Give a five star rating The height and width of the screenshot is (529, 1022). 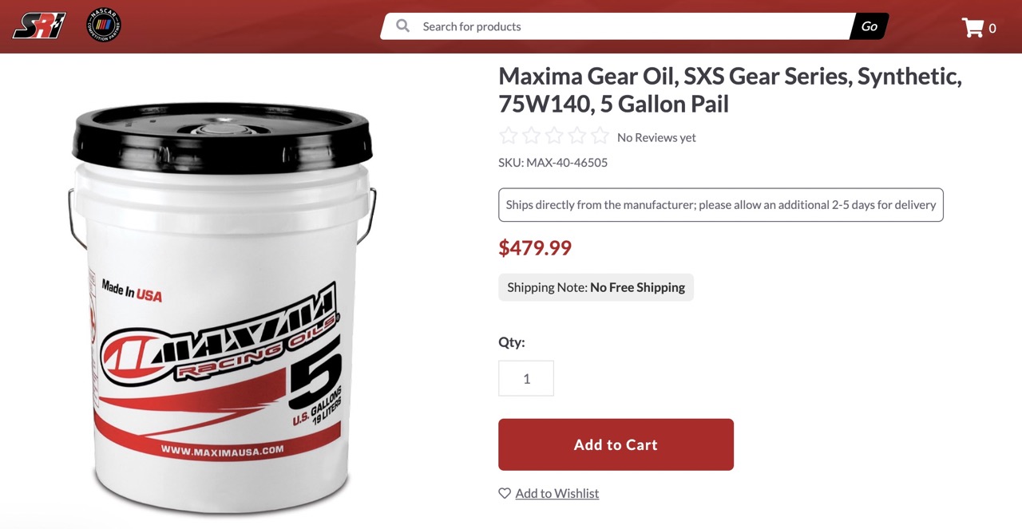(x=600, y=136)
